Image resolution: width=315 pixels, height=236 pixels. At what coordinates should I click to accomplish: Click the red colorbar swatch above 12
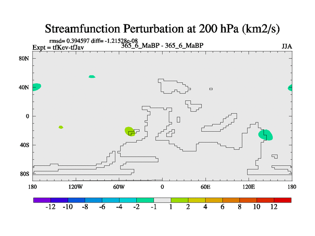282,200
